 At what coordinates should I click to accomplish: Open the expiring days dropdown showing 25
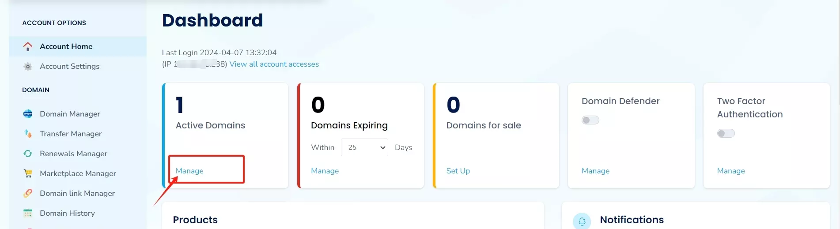(x=364, y=147)
